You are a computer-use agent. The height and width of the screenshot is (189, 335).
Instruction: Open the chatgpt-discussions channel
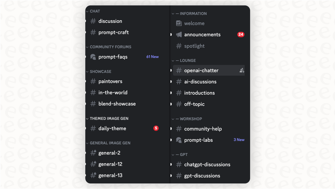[207, 164]
